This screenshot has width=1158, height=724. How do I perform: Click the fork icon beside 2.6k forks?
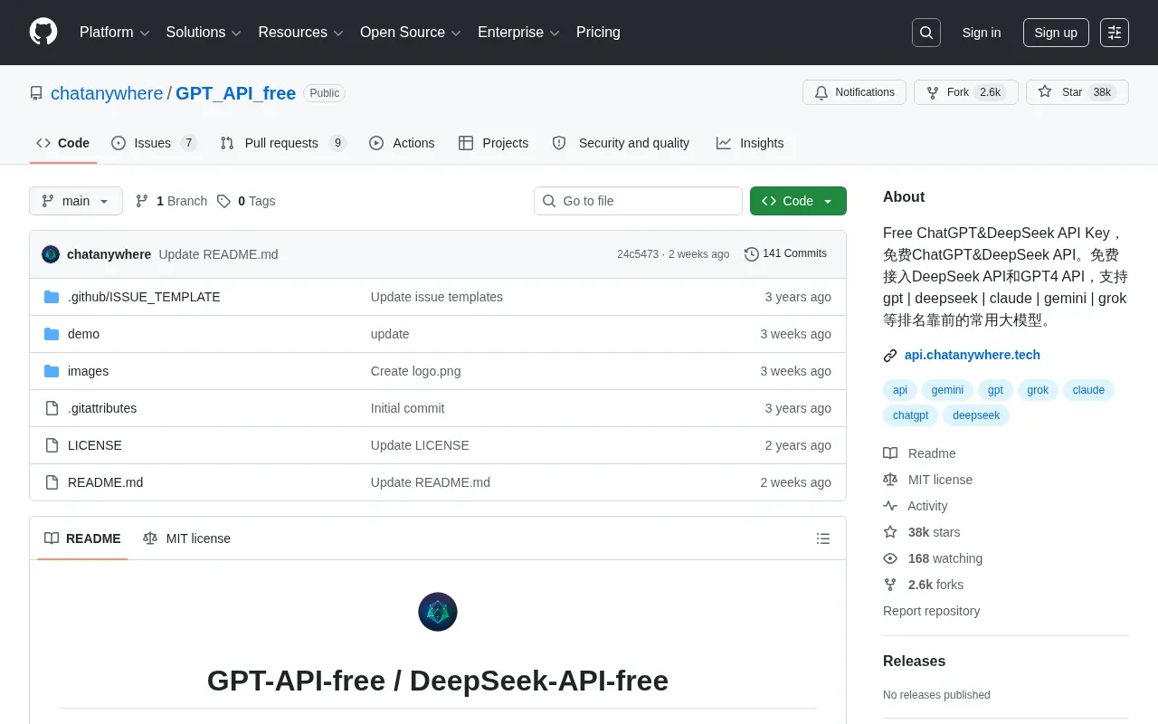click(x=890, y=585)
